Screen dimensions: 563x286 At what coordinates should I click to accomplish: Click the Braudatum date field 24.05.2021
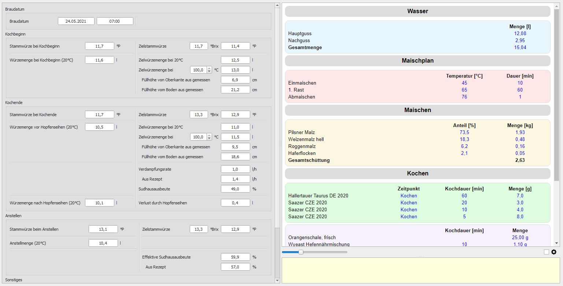coord(76,21)
